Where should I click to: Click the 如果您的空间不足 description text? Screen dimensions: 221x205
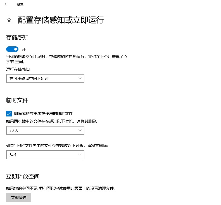coord(61,188)
